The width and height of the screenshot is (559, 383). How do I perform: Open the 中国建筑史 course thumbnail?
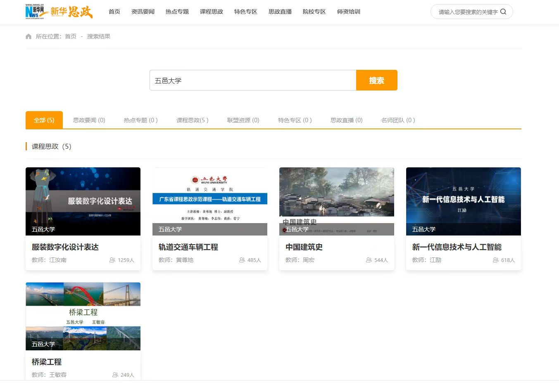[x=337, y=201]
